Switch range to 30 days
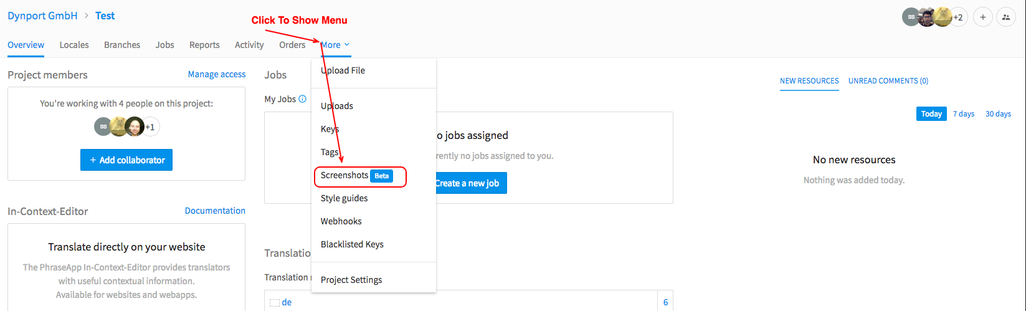The image size is (1026, 311). [x=998, y=114]
